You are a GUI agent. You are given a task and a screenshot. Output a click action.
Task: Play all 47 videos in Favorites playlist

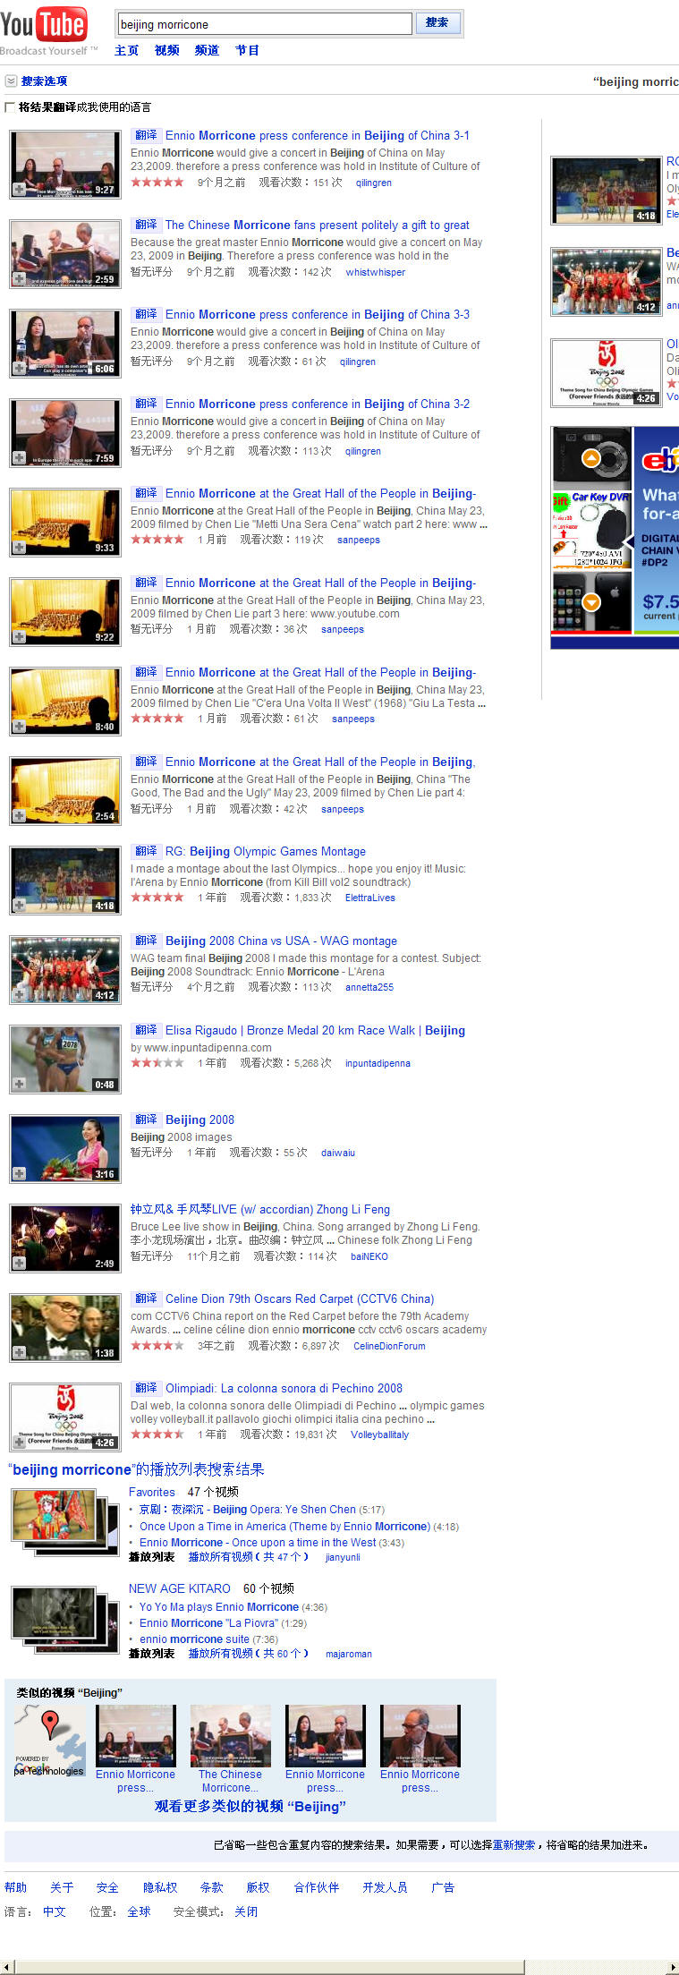248,1557
